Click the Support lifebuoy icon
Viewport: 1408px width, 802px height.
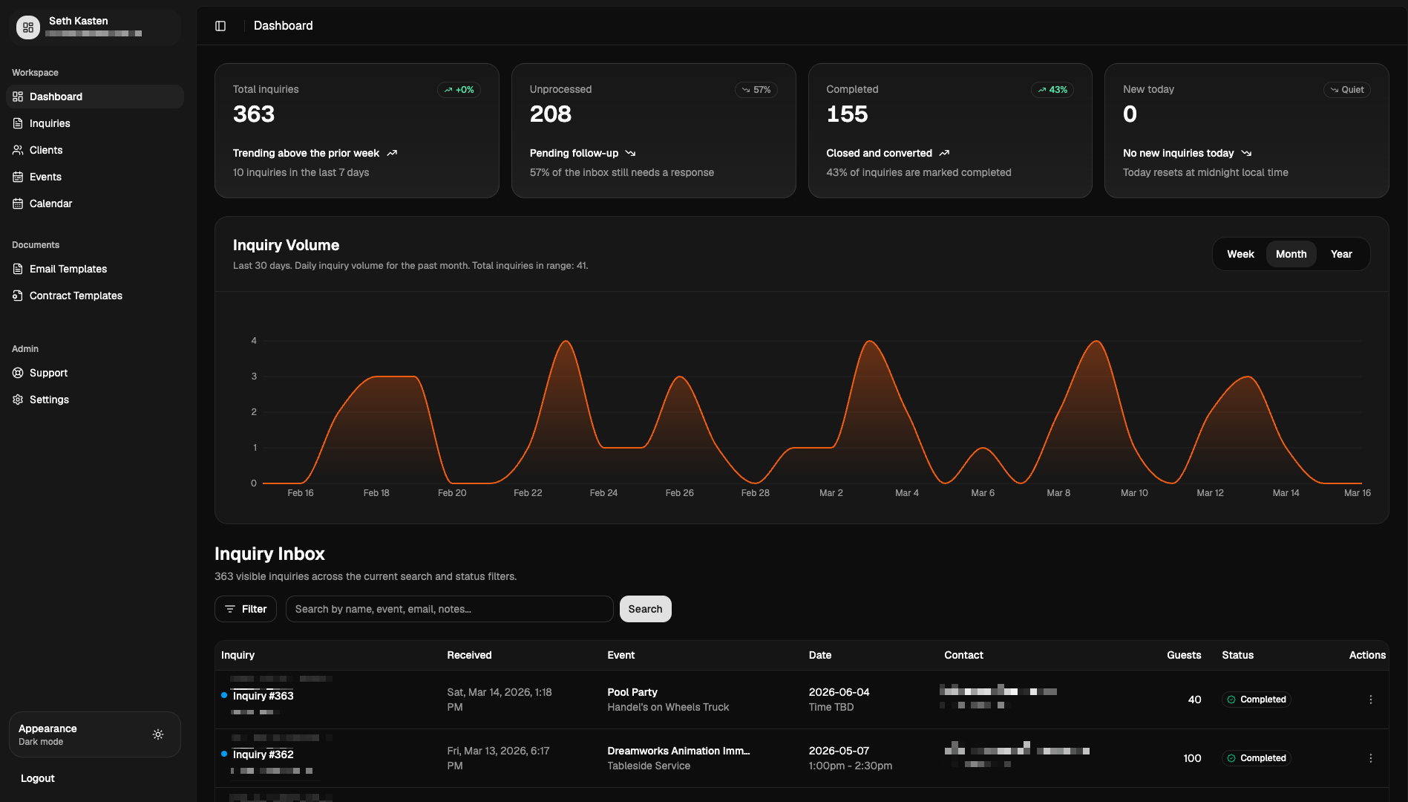18,373
